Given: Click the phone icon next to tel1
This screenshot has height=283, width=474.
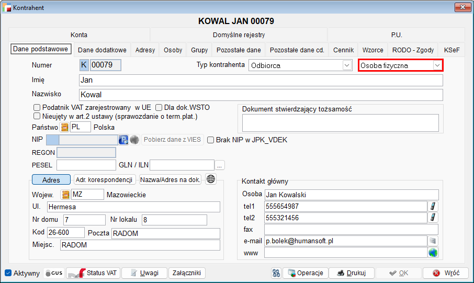Looking at the screenshot, I should [433, 206].
